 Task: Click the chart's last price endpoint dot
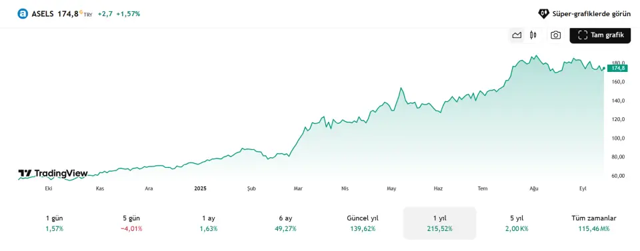[604, 68]
